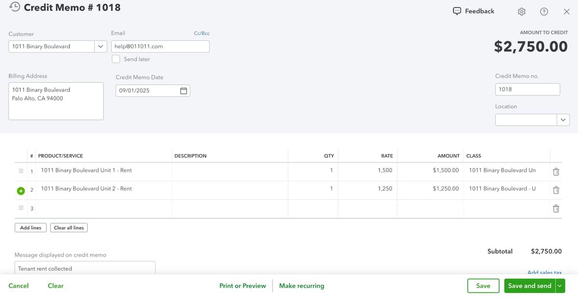The image size is (578, 298).
Task: Enable the Send later checkbox
Action: coord(116,59)
